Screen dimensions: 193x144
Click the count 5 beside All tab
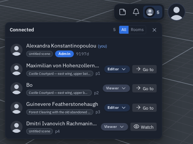point(114,30)
